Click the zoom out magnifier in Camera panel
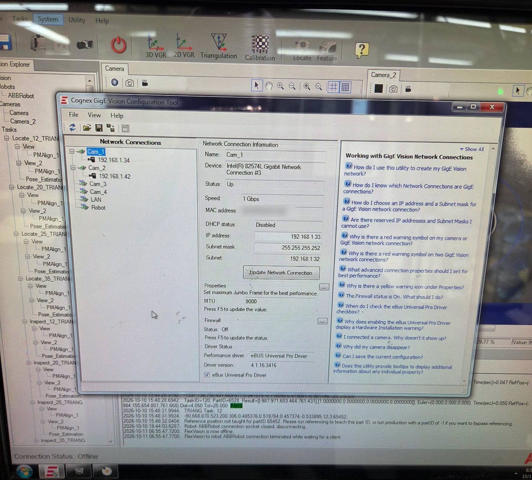Viewport: 532px width, 480px height. tap(292, 87)
